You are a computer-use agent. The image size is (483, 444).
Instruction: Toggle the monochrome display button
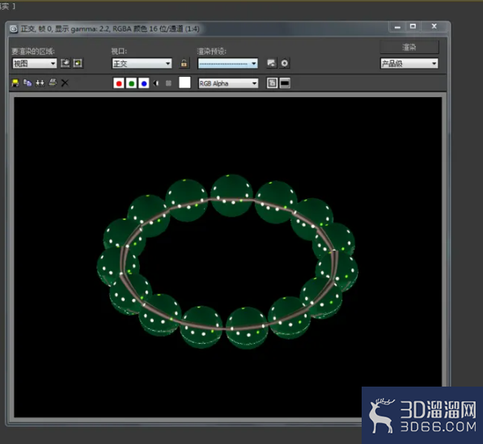(x=168, y=83)
